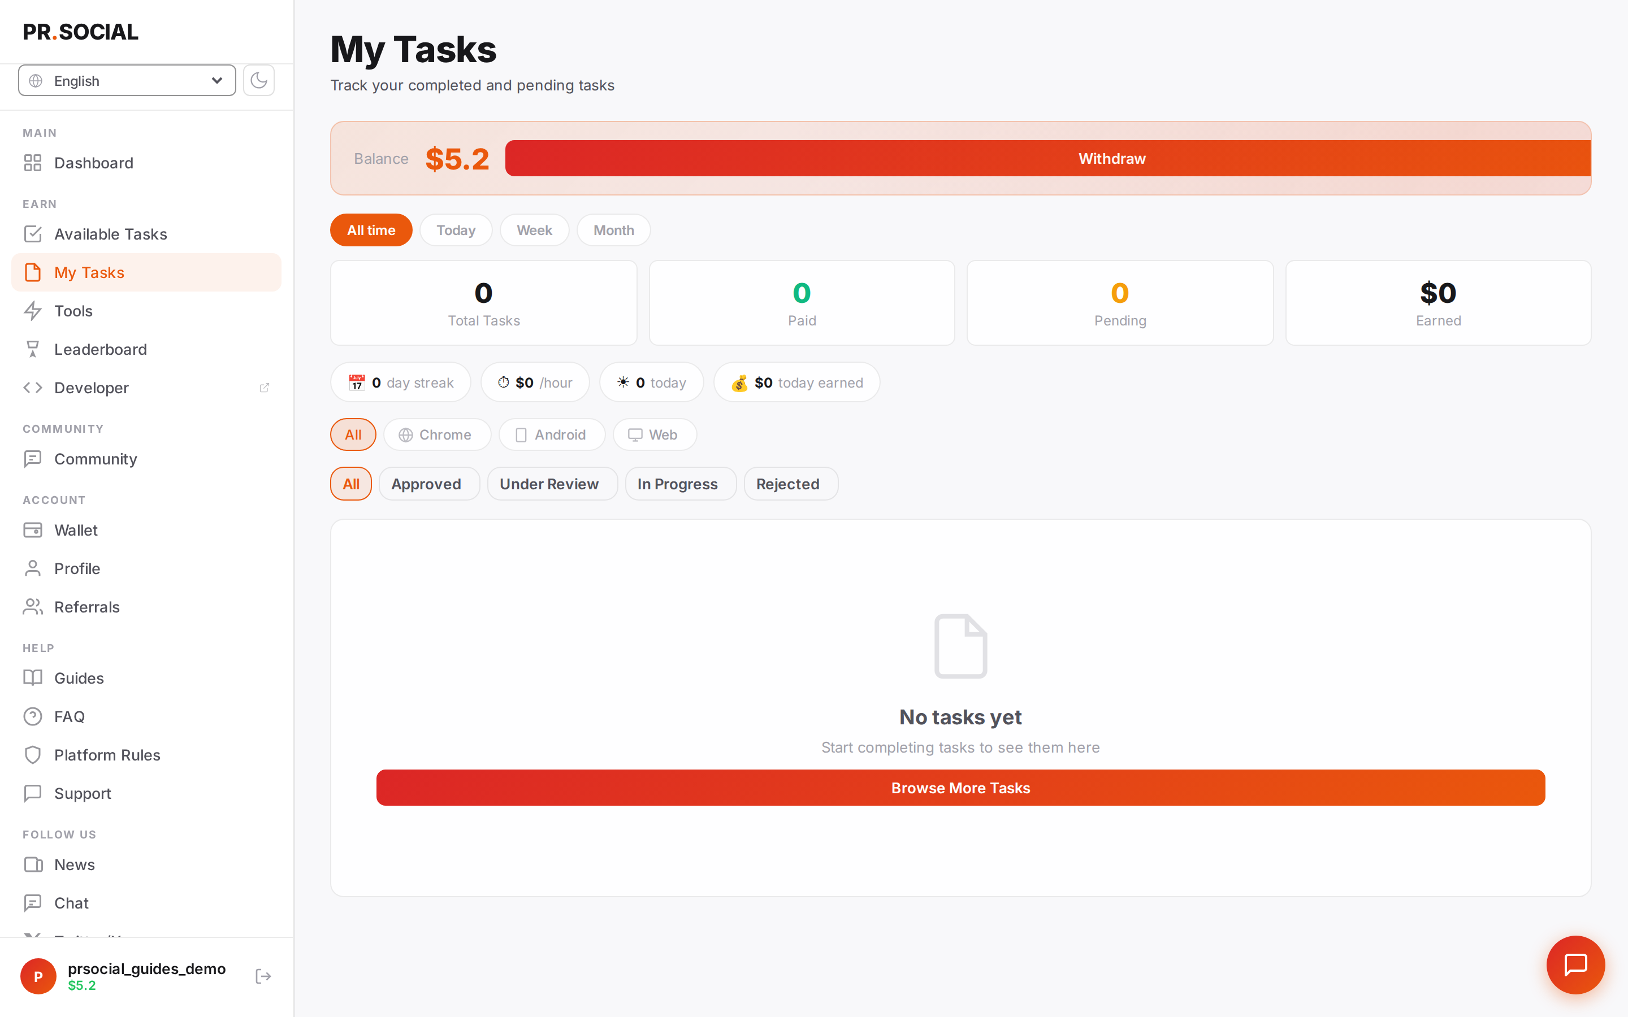
Task: Click the Profile person icon
Action: tap(32, 568)
